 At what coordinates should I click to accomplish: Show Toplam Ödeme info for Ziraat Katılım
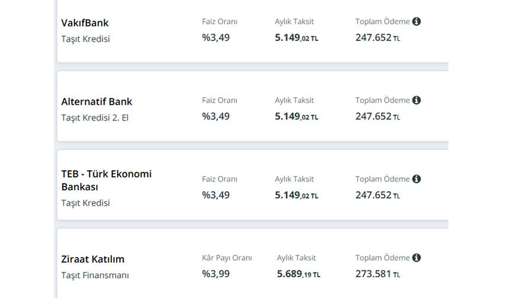click(x=417, y=258)
